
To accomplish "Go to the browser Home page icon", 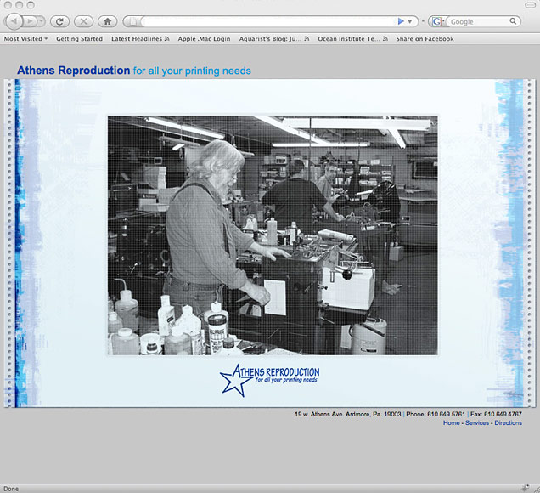I will tap(107, 21).
